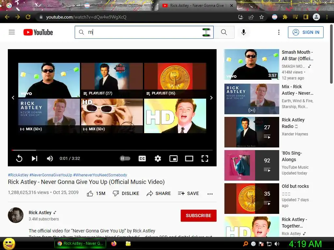This screenshot has width=334, height=250.
Task: Click the SHARE button
Action: click(159, 193)
